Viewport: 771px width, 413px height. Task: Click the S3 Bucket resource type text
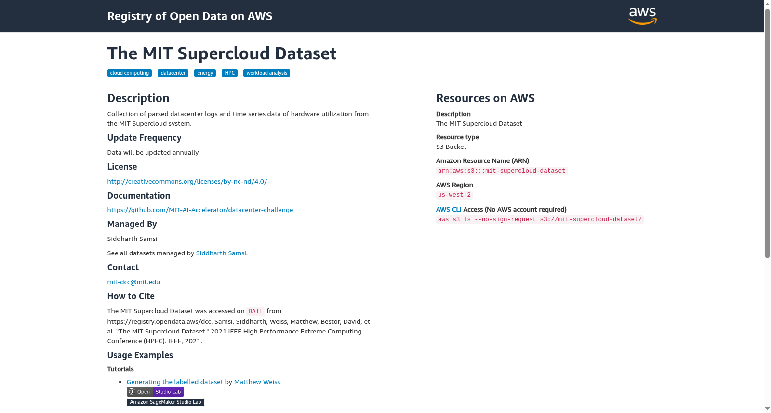(x=451, y=147)
